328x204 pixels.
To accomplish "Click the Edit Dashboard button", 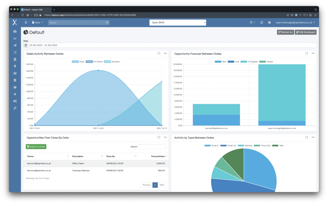I will click(x=305, y=32).
